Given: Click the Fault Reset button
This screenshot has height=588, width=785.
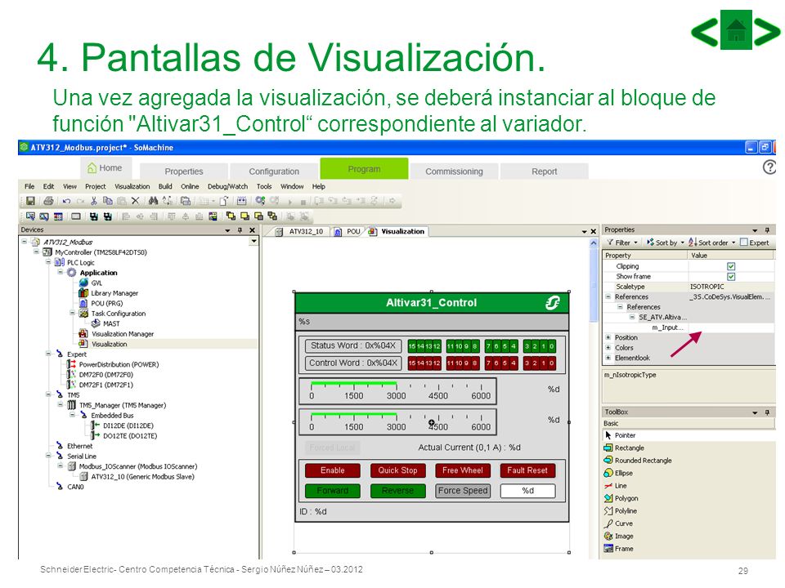Looking at the screenshot, I should [x=527, y=470].
